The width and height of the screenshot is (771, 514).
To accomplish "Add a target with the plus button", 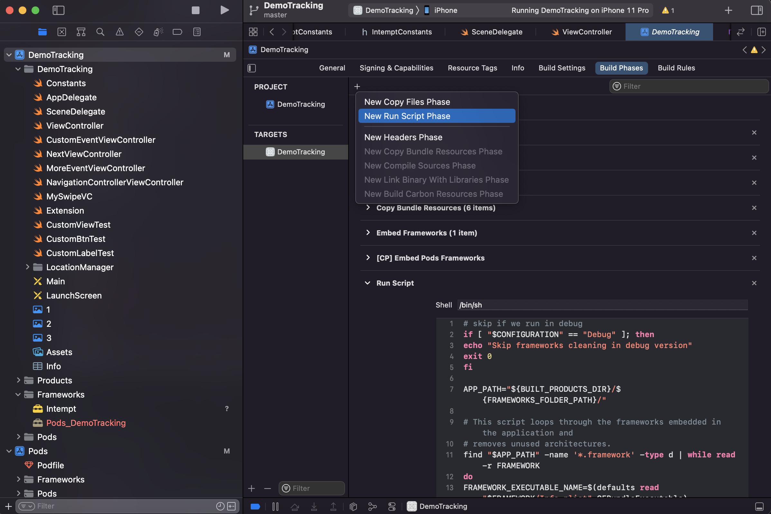I will [252, 489].
